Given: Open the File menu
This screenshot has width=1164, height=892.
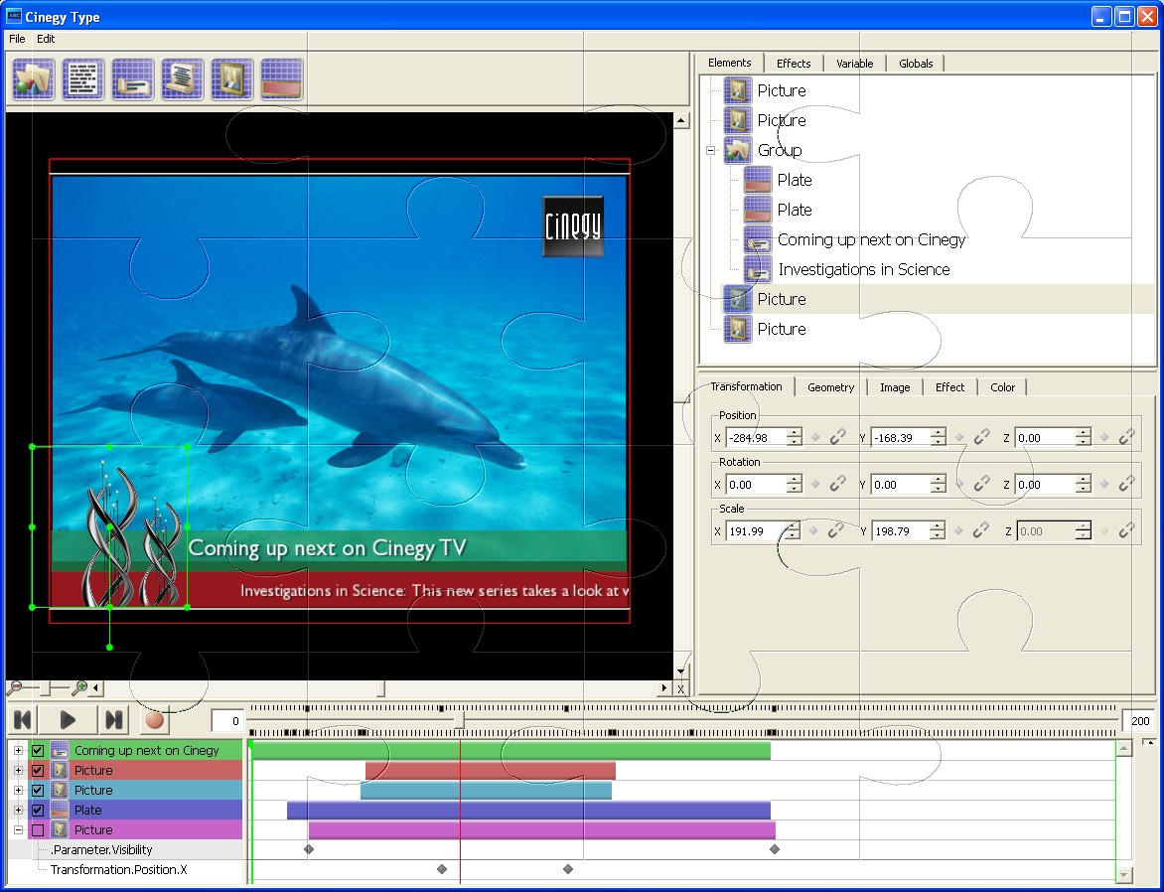Looking at the screenshot, I should [x=17, y=39].
